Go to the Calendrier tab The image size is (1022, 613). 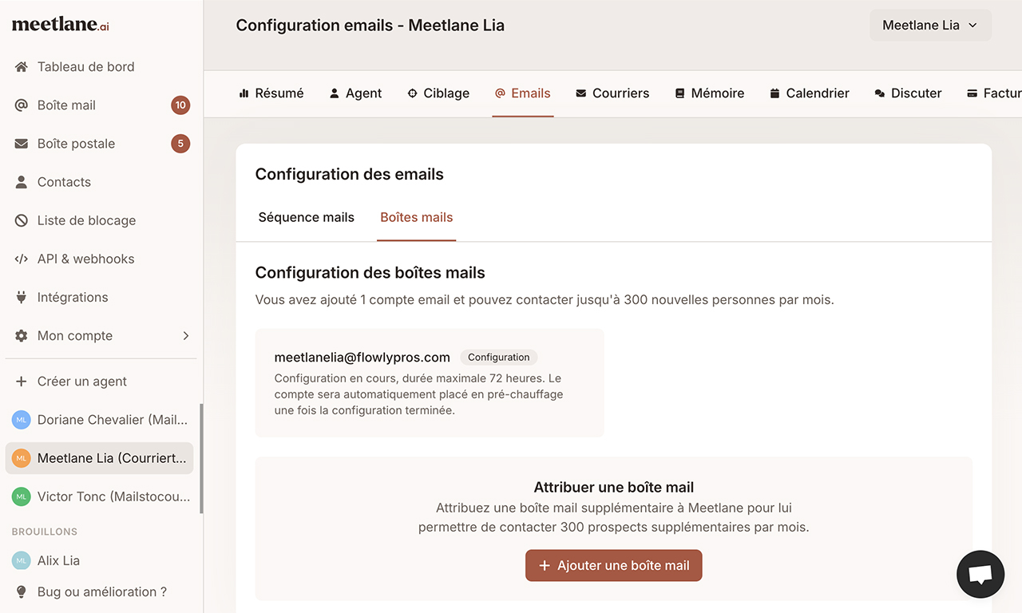pos(809,93)
